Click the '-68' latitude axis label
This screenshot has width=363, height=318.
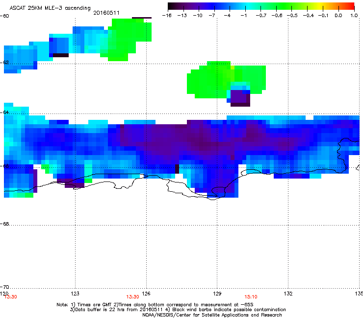4,224
